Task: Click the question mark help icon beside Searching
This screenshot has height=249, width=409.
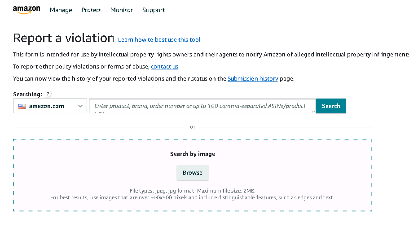Action: click(x=48, y=94)
